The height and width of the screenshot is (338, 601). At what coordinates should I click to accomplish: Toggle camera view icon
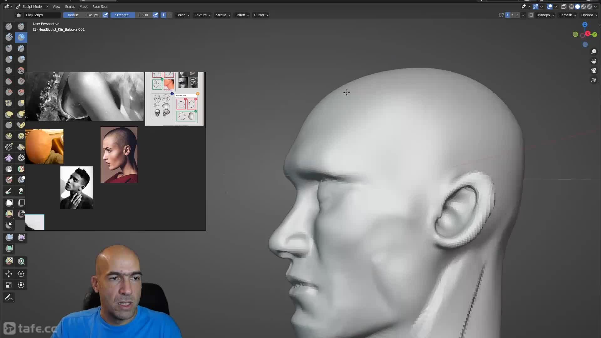[x=594, y=70]
